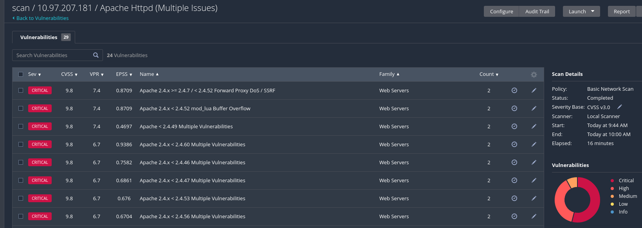The height and width of the screenshot is (228, 642).
Task: Click the '24 Vulnerabilities' count text
Action: pos(127,55)
